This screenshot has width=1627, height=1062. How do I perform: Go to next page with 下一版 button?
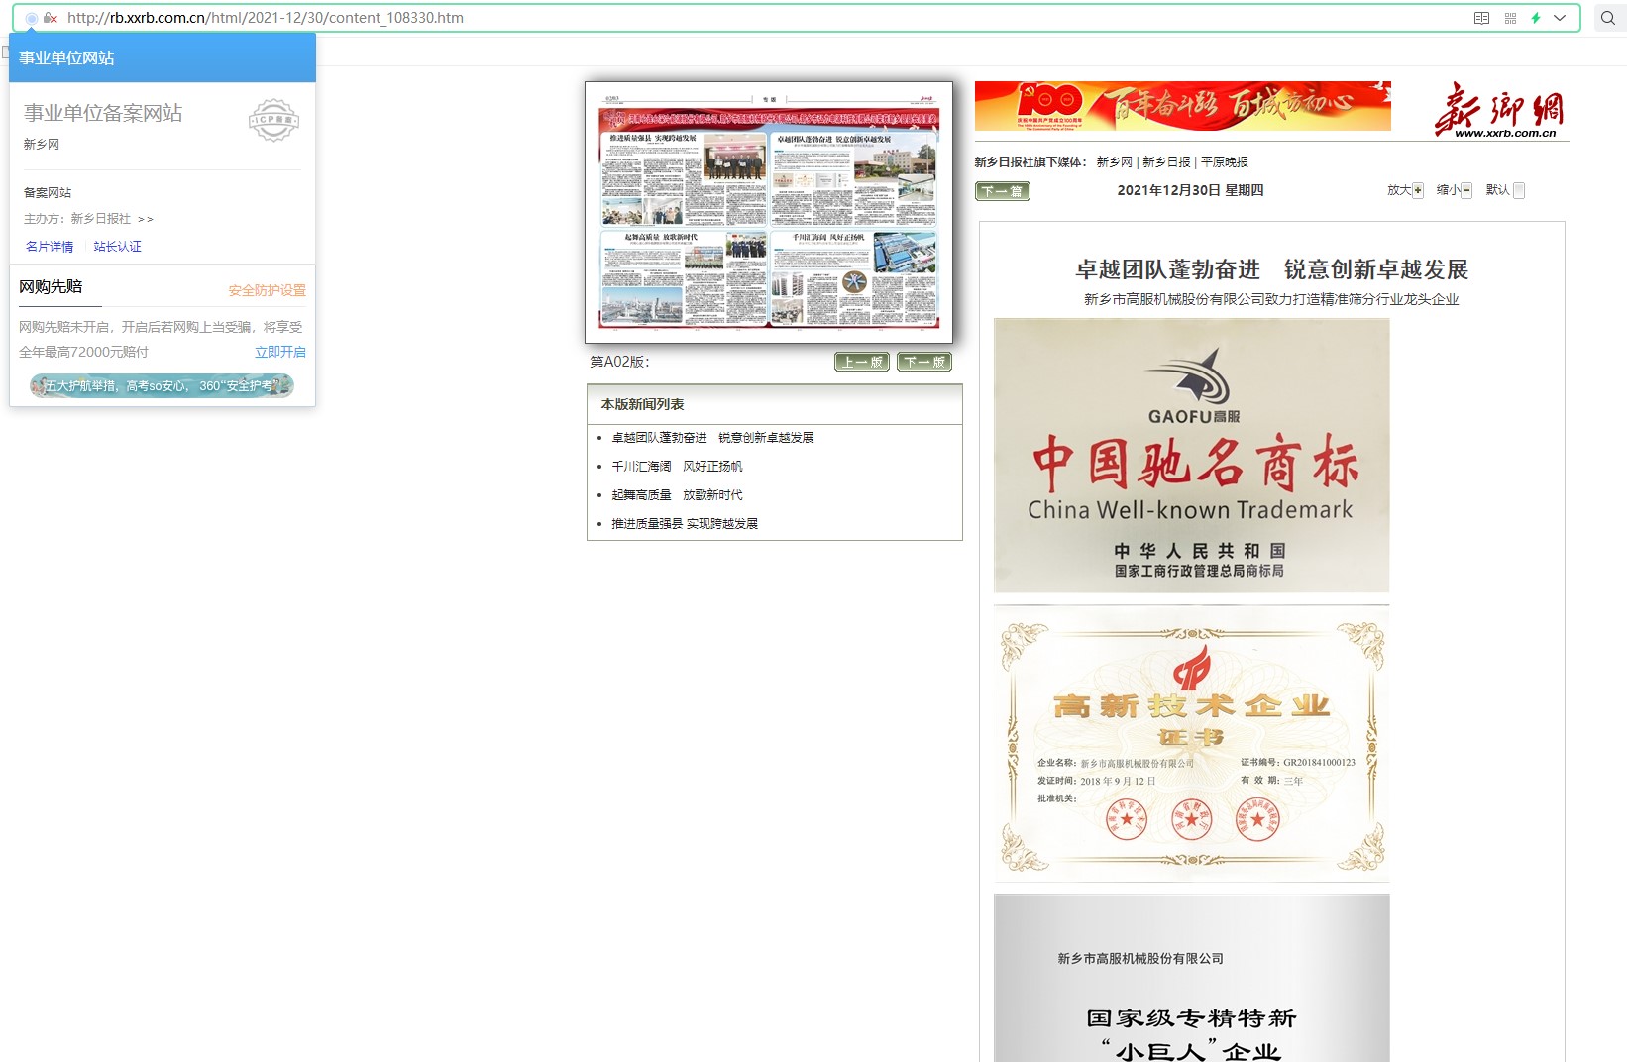click(923, 362)
